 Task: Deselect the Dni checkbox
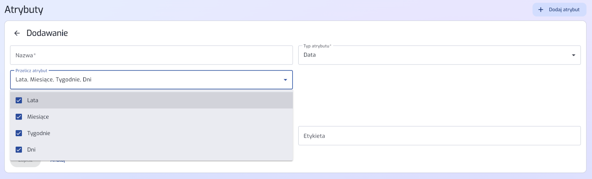click(19, 150)
